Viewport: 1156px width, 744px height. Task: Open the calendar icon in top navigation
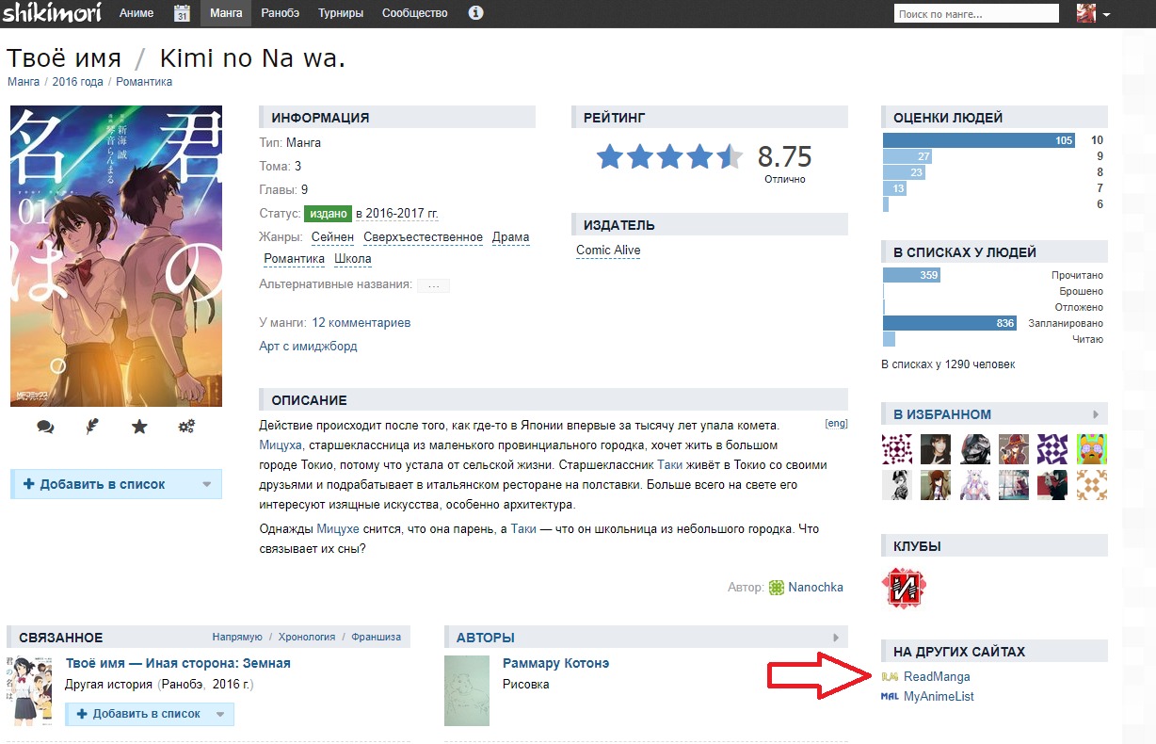(x=182, y=13)
